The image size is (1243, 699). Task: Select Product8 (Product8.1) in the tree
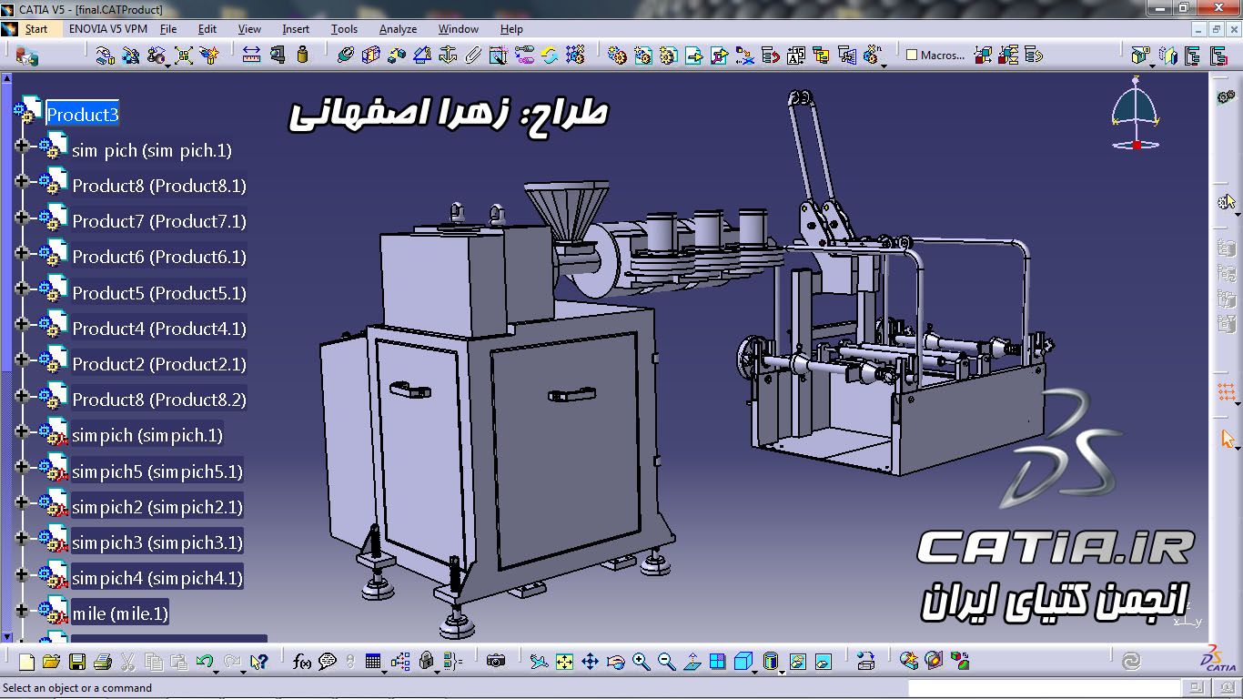(x=159, y=186)
